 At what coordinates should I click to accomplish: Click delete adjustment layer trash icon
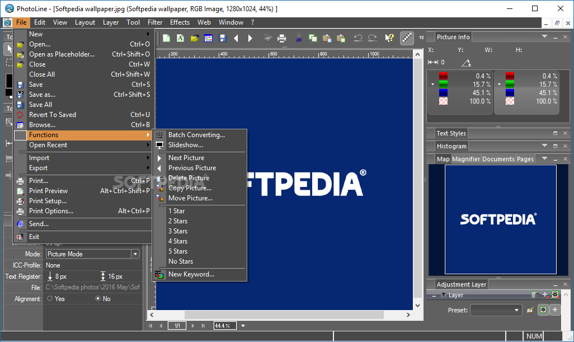(535, 295)
